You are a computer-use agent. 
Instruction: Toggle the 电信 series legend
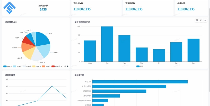pos(140,66)
